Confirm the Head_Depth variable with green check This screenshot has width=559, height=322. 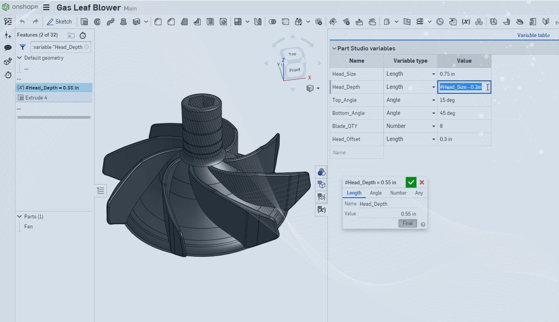(411, 182)
